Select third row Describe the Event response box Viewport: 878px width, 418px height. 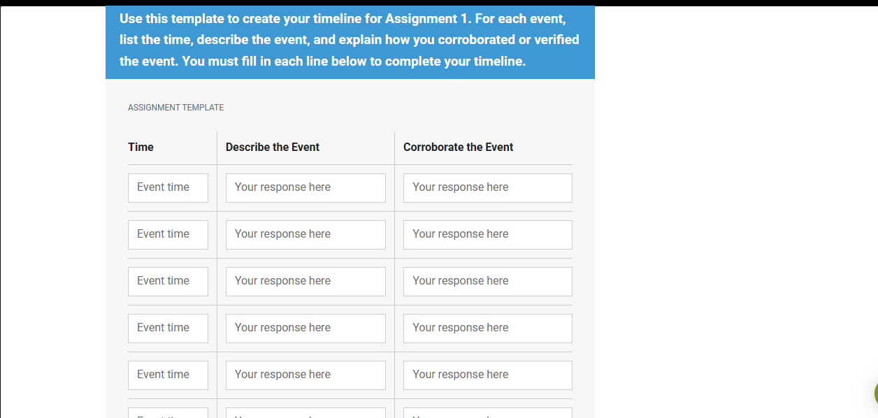305,282
